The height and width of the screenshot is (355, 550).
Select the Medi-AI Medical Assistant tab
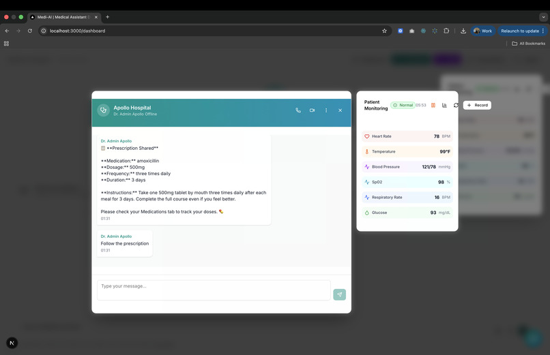click(x=64, y=17)
